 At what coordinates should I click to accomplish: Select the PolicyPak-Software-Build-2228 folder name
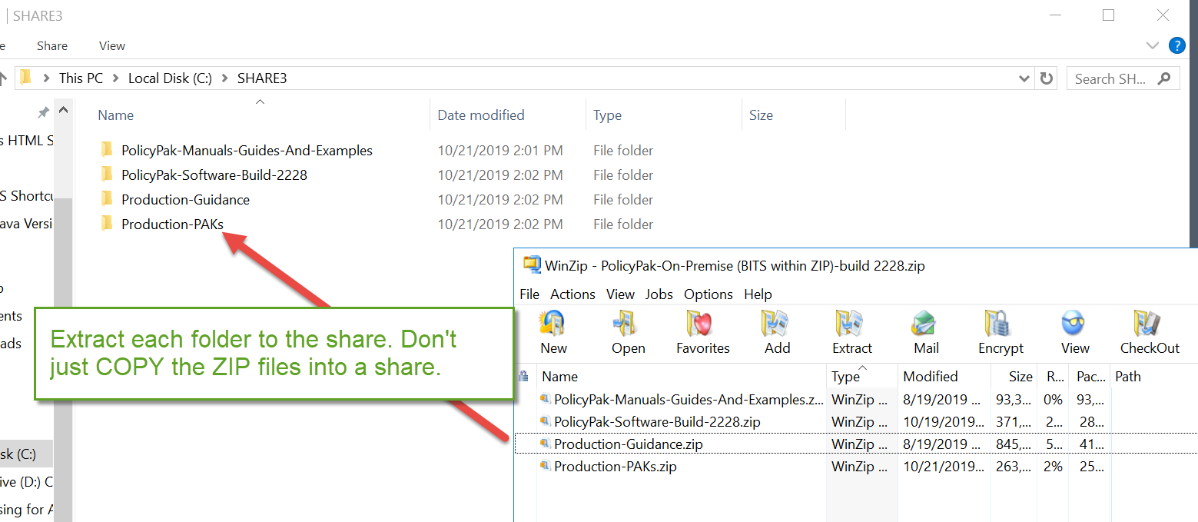(x=214, y=175)
